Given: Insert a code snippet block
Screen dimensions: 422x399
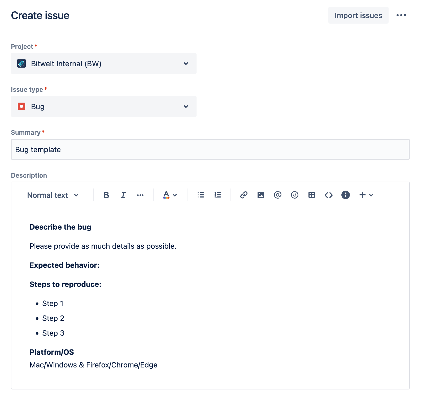Looking at the screenshot, I should [328, 195].
